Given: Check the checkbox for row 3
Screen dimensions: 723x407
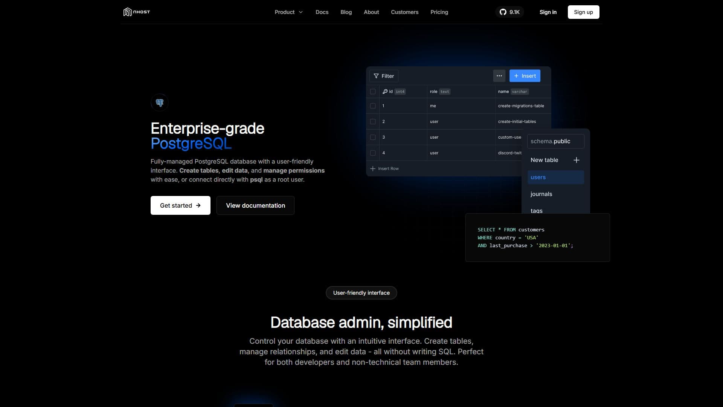Looking at the screenshot, I should (373, 137).
